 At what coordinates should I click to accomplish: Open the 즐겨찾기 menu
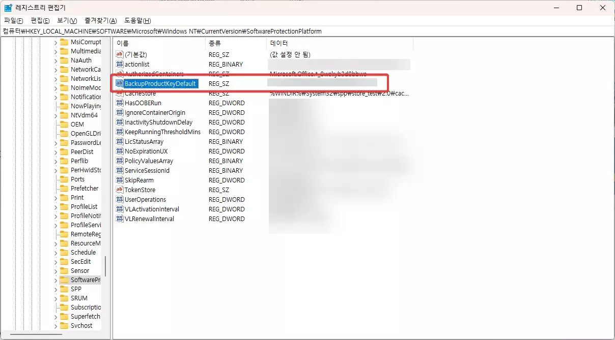(101, 20)
